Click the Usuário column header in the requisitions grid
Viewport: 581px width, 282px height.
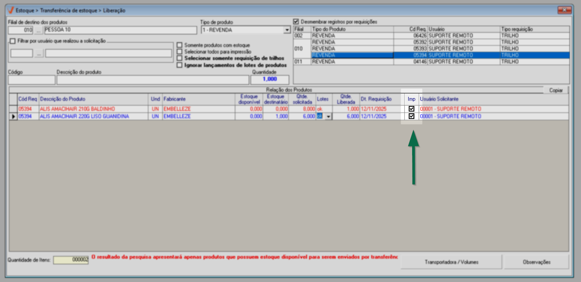click(464, 29)
